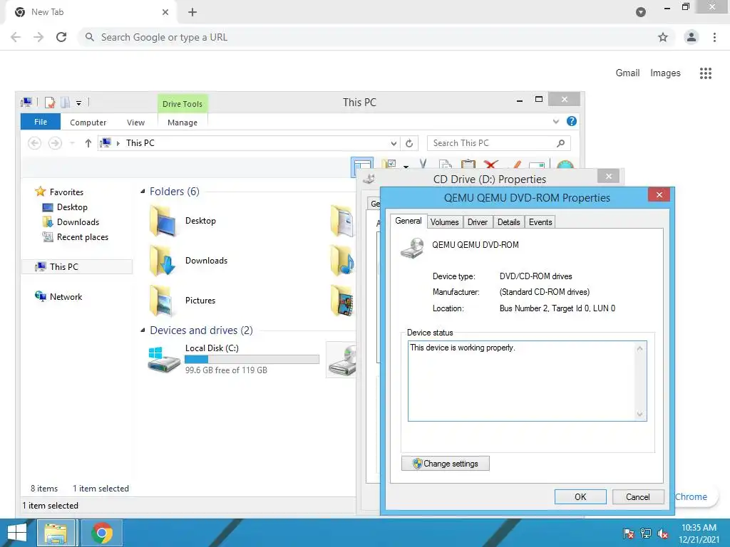Viewport: 730px width, 547px height.
Task: Open the View ribbon tab
Action: click(135, 123)
